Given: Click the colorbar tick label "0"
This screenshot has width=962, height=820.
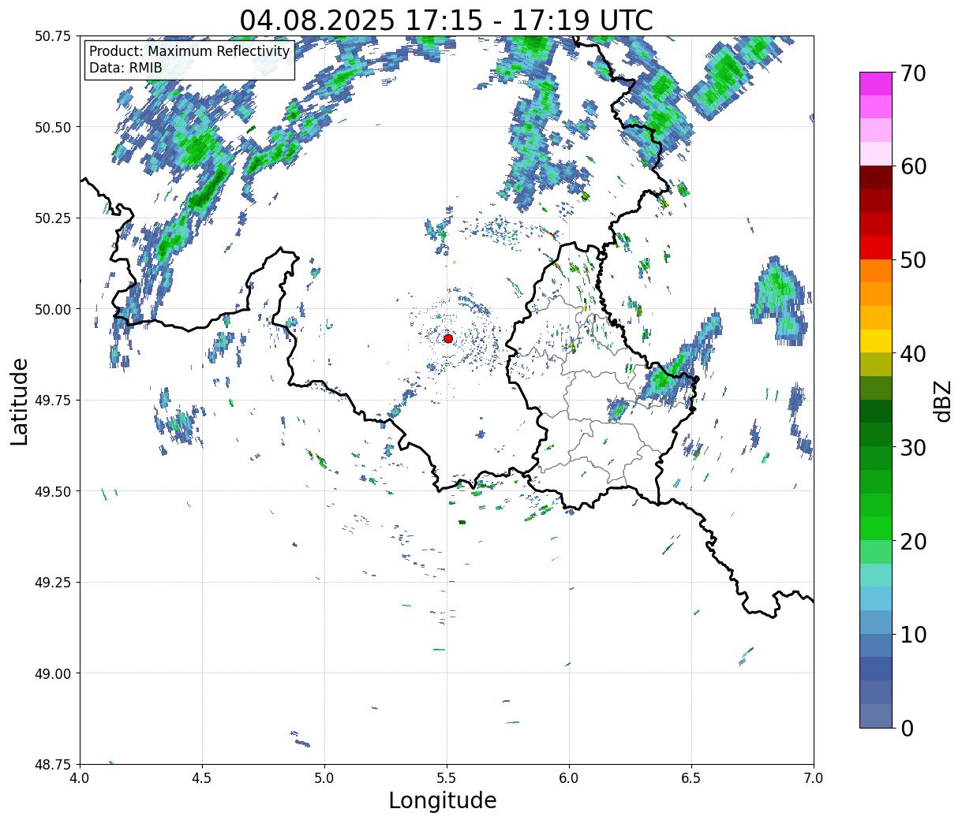Looking at the screenshot, I should (x=906, y=728).
